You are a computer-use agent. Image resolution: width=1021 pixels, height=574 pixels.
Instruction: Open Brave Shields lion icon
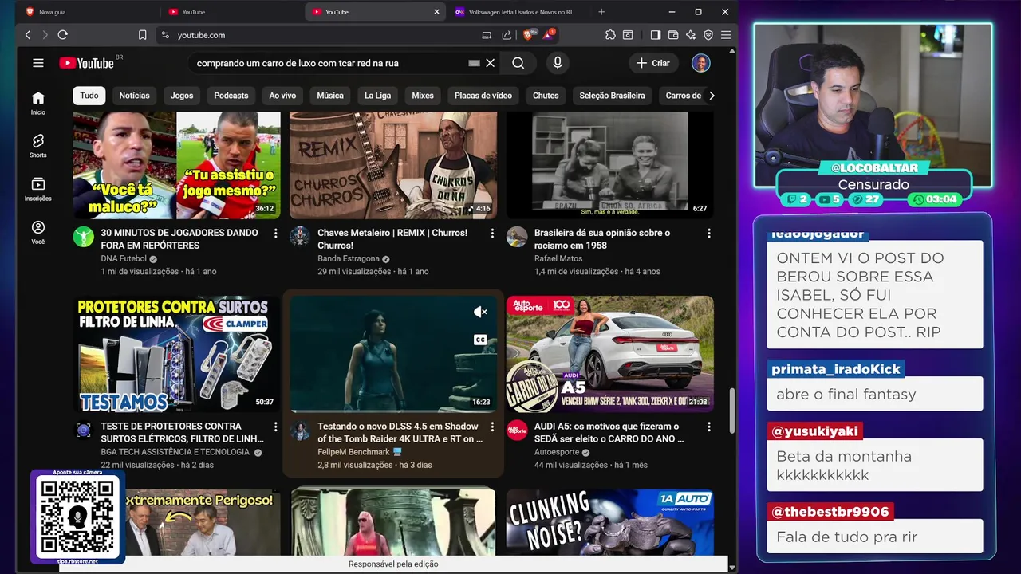tap(529, 35)
